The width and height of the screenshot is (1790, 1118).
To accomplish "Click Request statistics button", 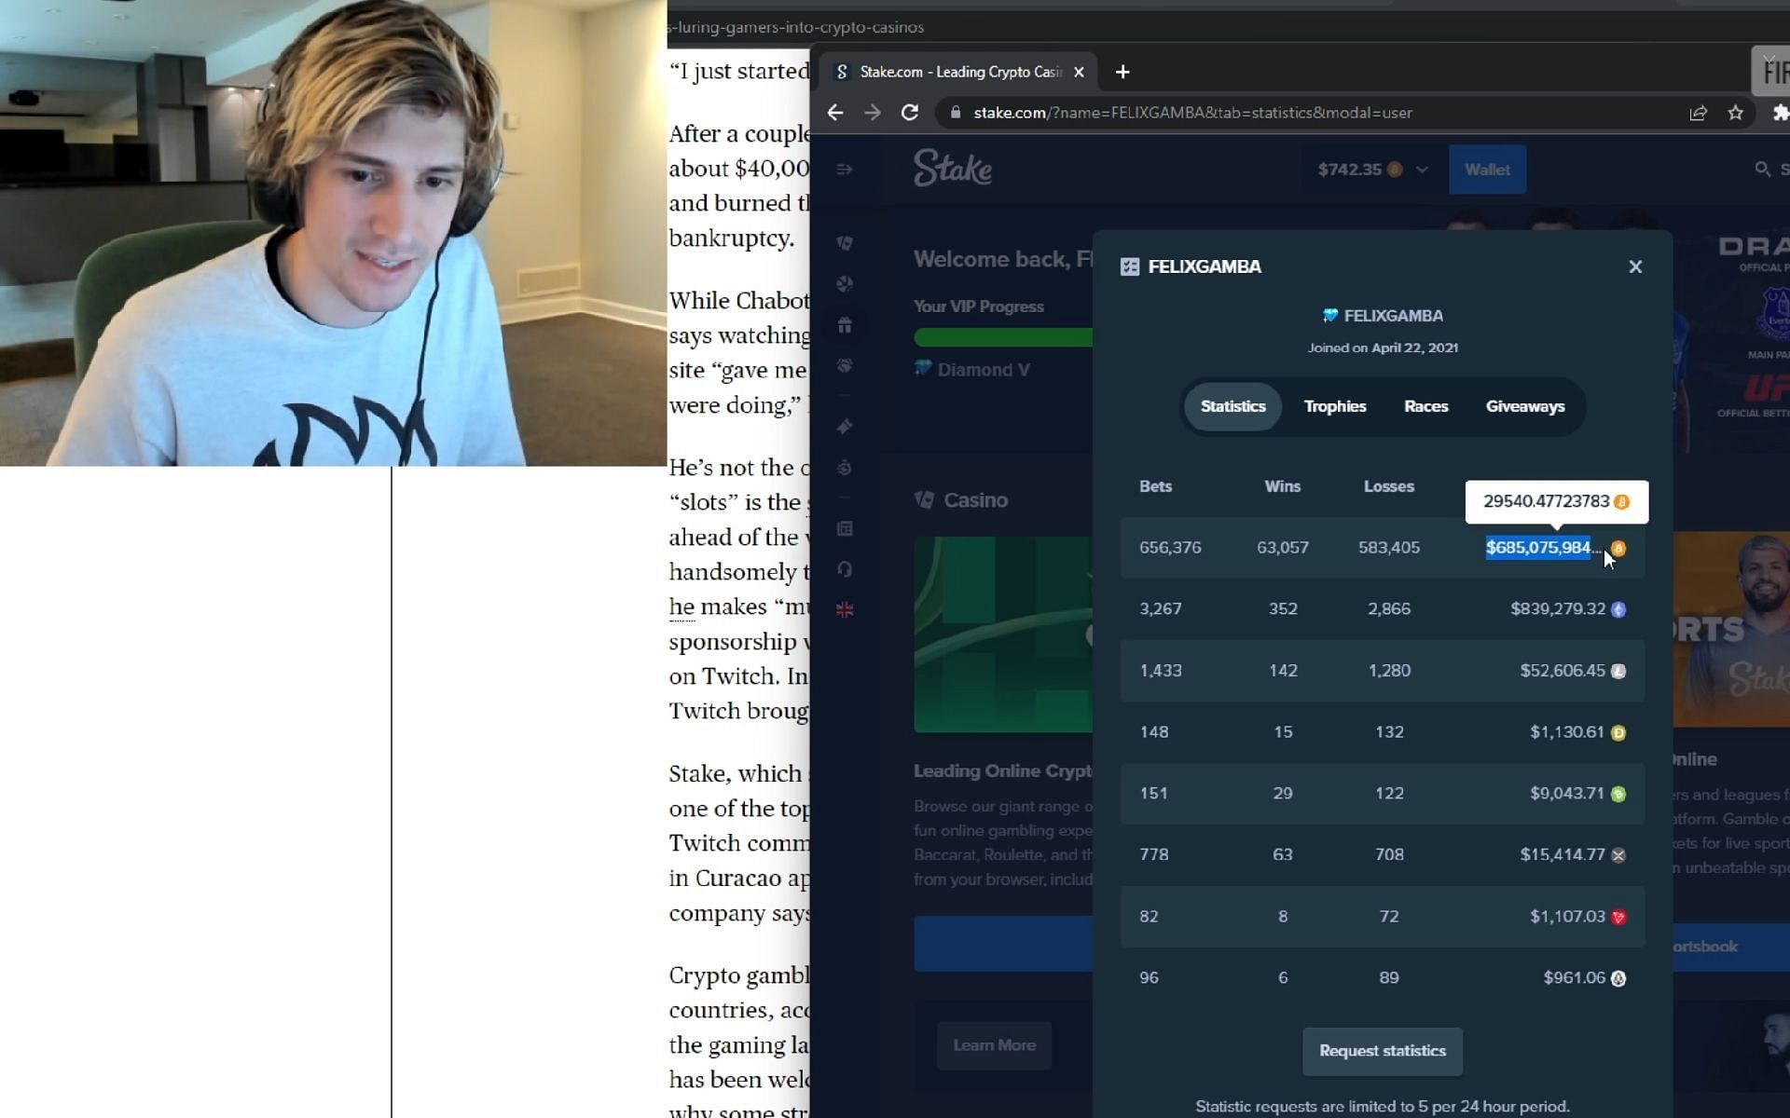I will coord(1382,1050).
